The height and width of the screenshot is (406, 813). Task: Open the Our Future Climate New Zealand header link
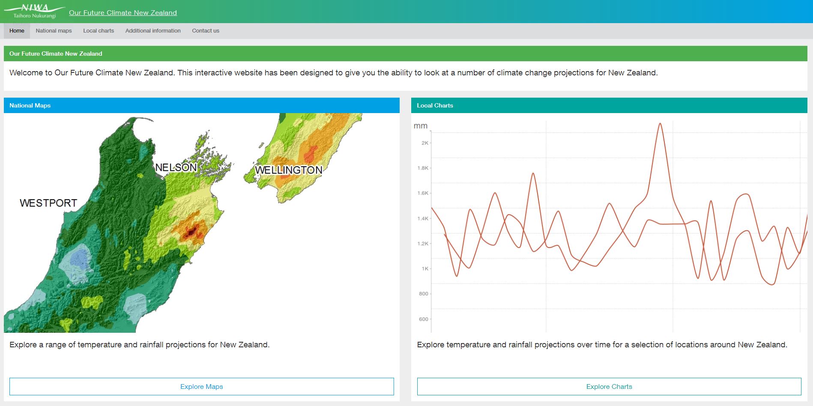click(123, 13)
